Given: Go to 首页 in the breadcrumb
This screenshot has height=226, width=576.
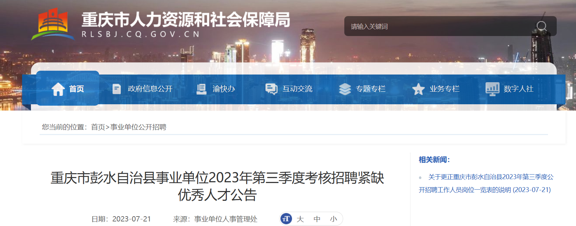Looking at the screenshot, I should pos(98,127).
